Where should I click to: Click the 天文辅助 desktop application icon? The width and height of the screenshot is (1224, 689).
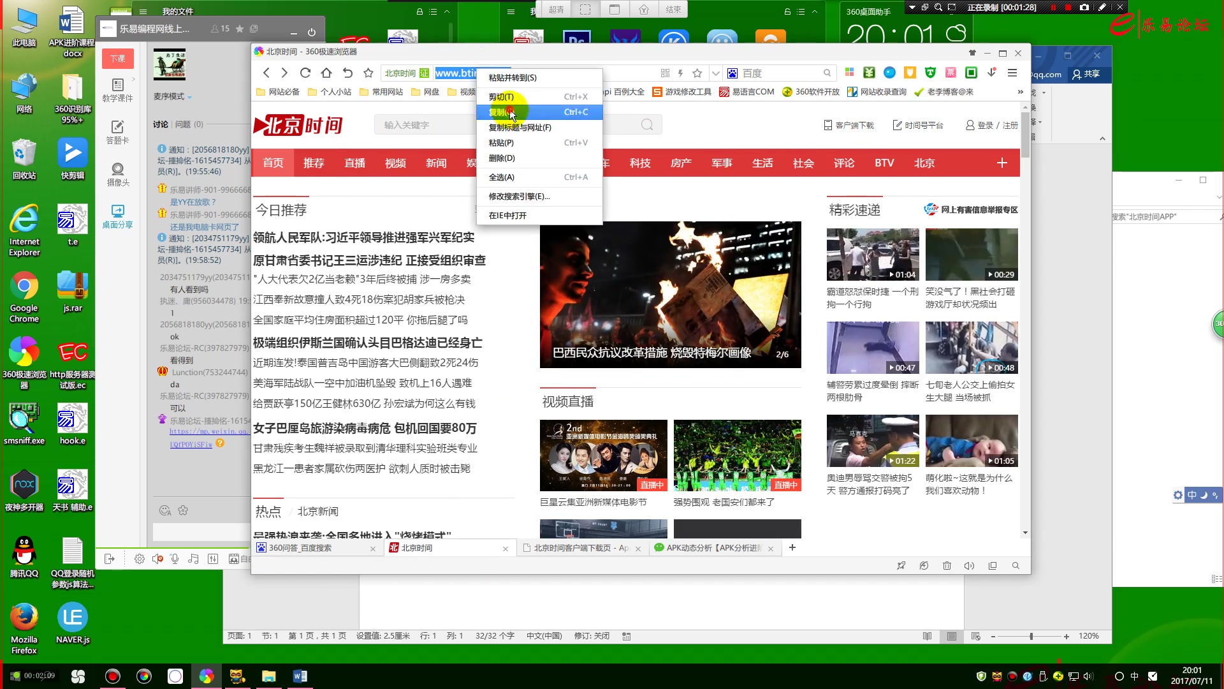coord(71,485)
